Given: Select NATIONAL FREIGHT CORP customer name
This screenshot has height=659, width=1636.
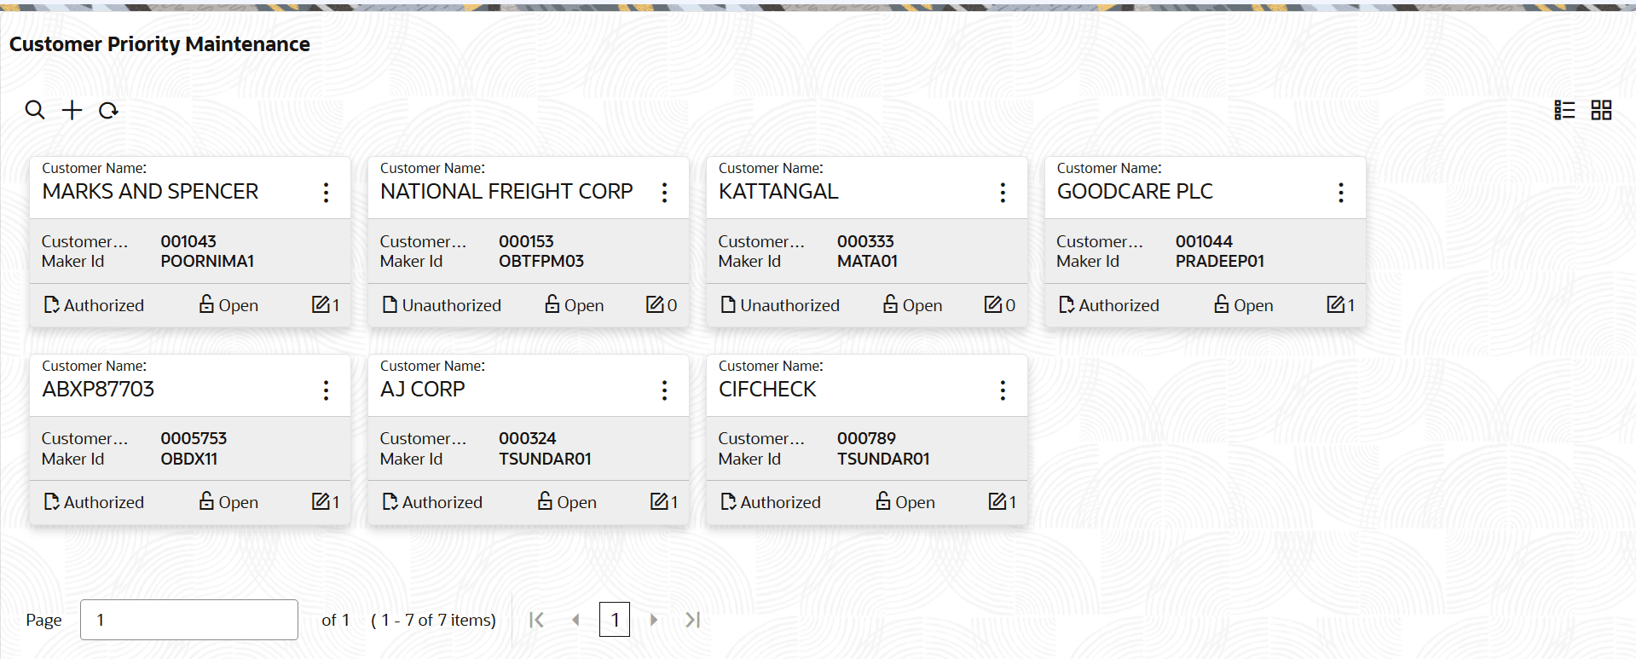Looking at the screenshot, I should 506,192.
